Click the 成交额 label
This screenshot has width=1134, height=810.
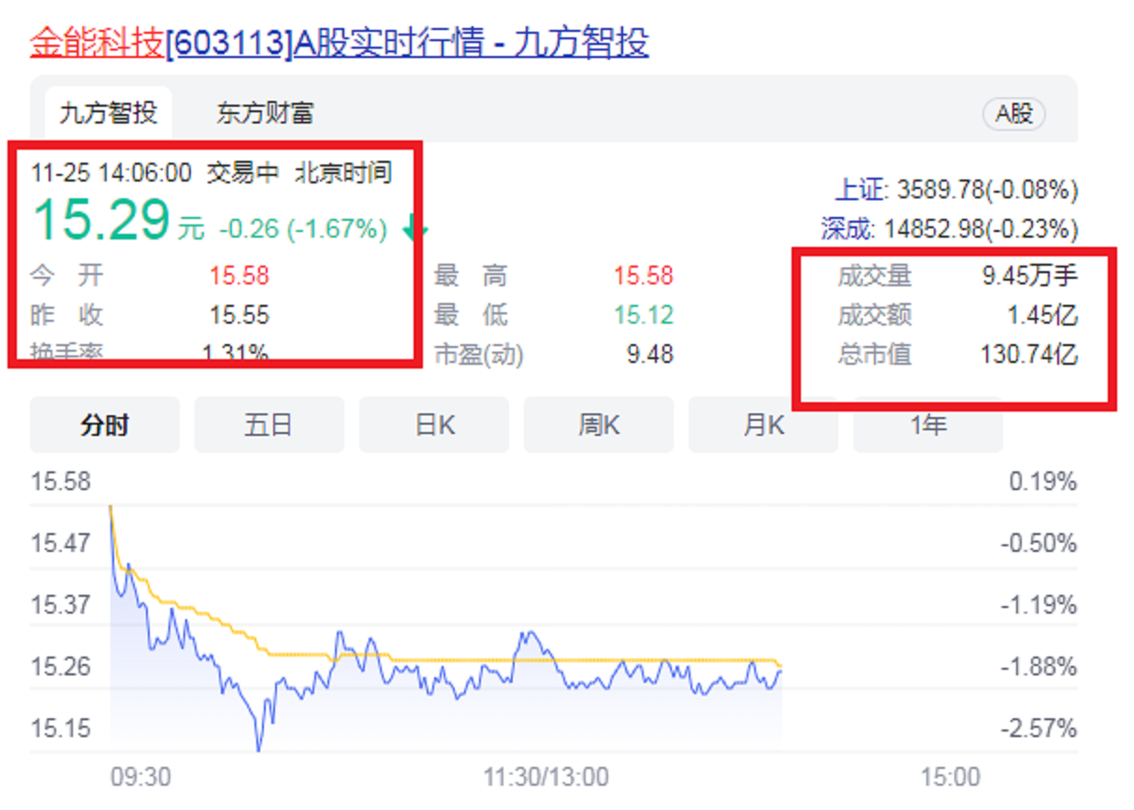875,315
